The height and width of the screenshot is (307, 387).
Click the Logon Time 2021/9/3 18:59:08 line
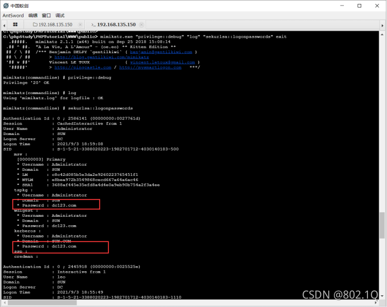click(53, 144)
